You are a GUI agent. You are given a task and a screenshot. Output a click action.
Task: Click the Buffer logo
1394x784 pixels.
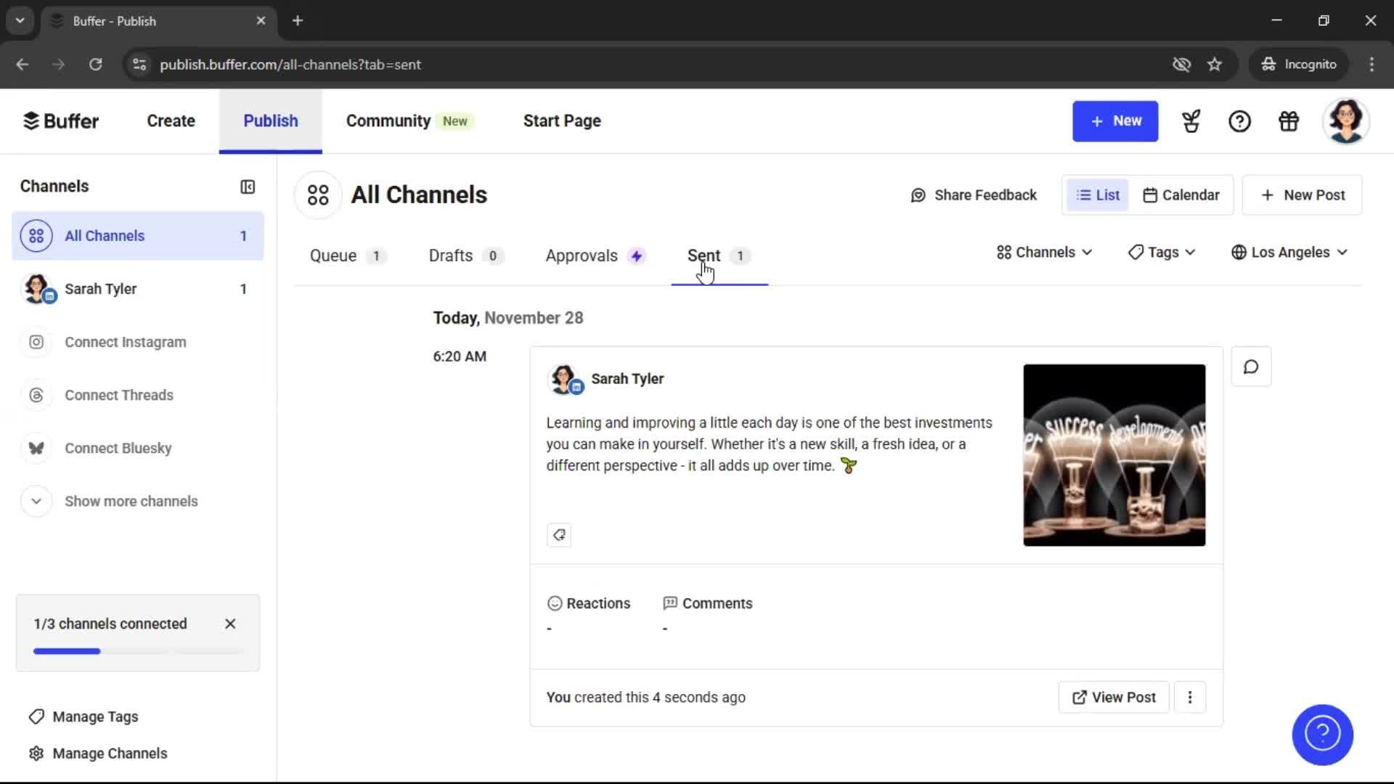tap(61, 121)
